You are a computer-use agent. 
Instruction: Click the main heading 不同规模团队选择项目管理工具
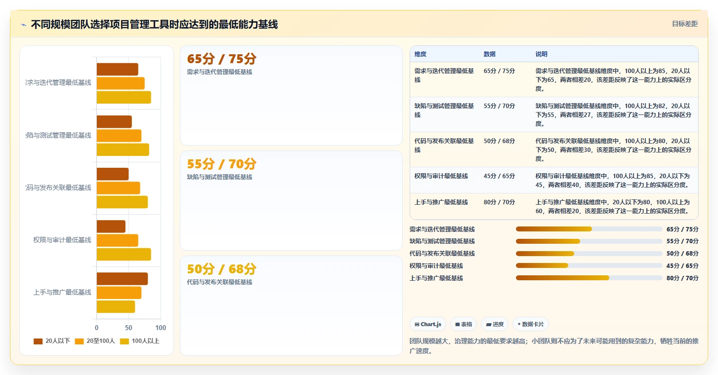(154, 24)
